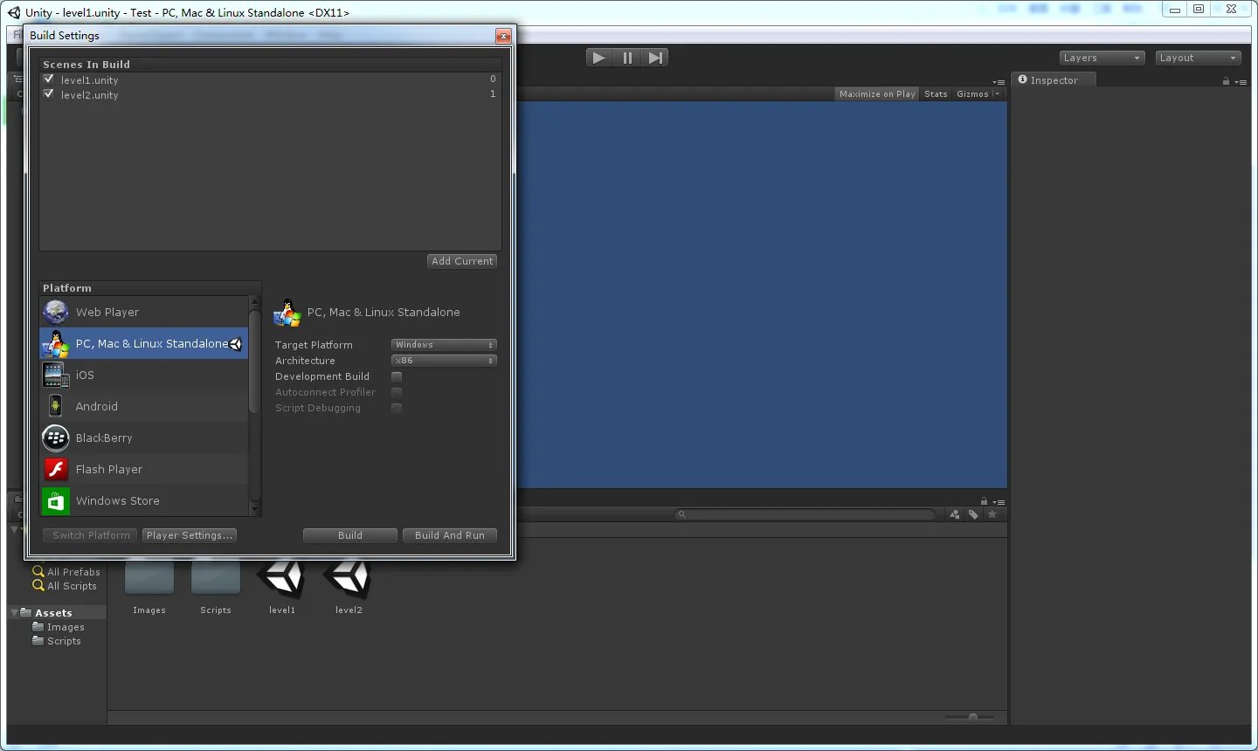Open the level2 scene asset
Viewport: 1258px width, 751px height.
pos(348,580)
